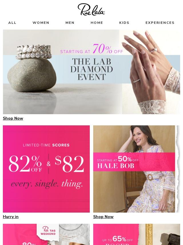Open the ALL category

tap(12, 23)
